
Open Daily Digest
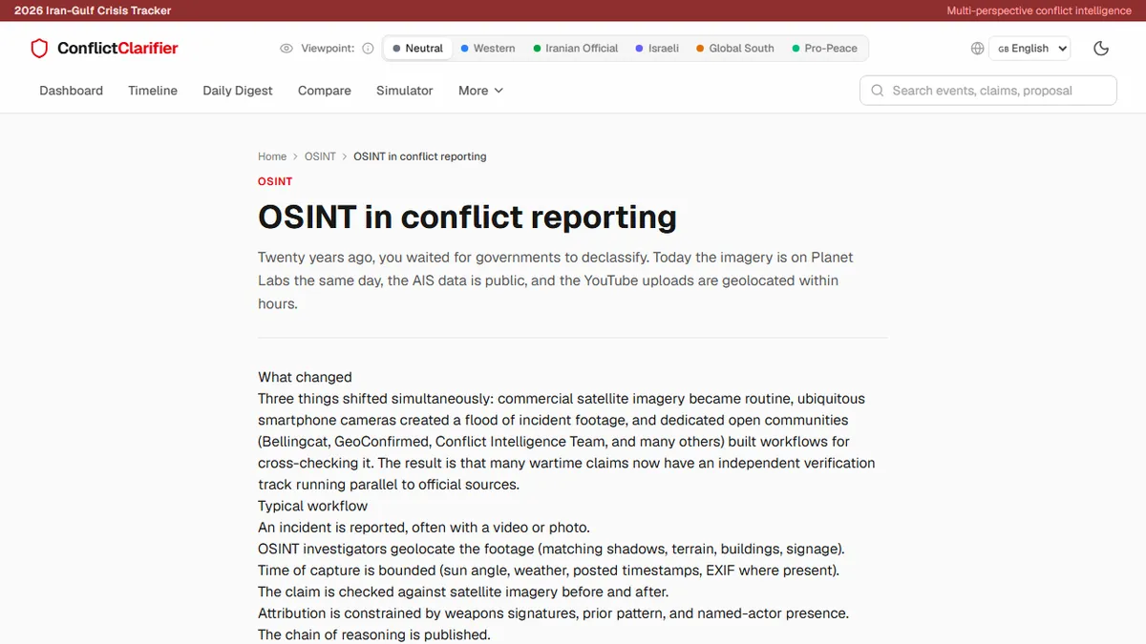[238, 91]
